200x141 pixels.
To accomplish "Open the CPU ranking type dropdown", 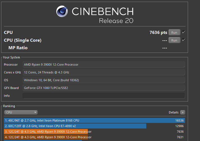I will pyautogui.click(x=21, y=112).
